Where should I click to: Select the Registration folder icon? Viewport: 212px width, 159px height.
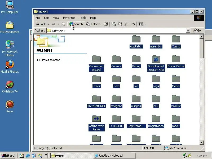coord(156,118)
